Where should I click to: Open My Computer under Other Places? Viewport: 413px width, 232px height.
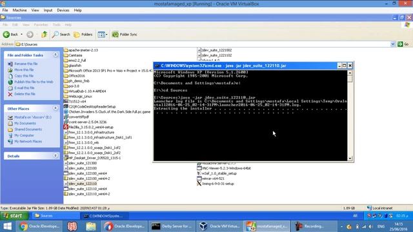24,135
